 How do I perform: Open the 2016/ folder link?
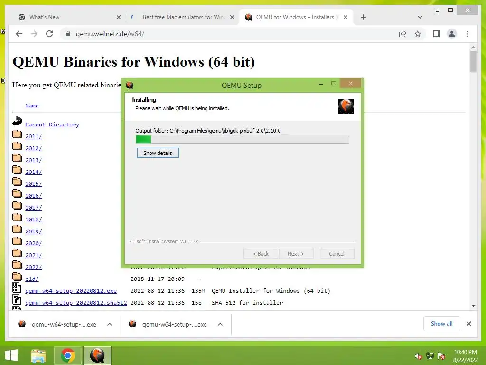tap(34, 196)
